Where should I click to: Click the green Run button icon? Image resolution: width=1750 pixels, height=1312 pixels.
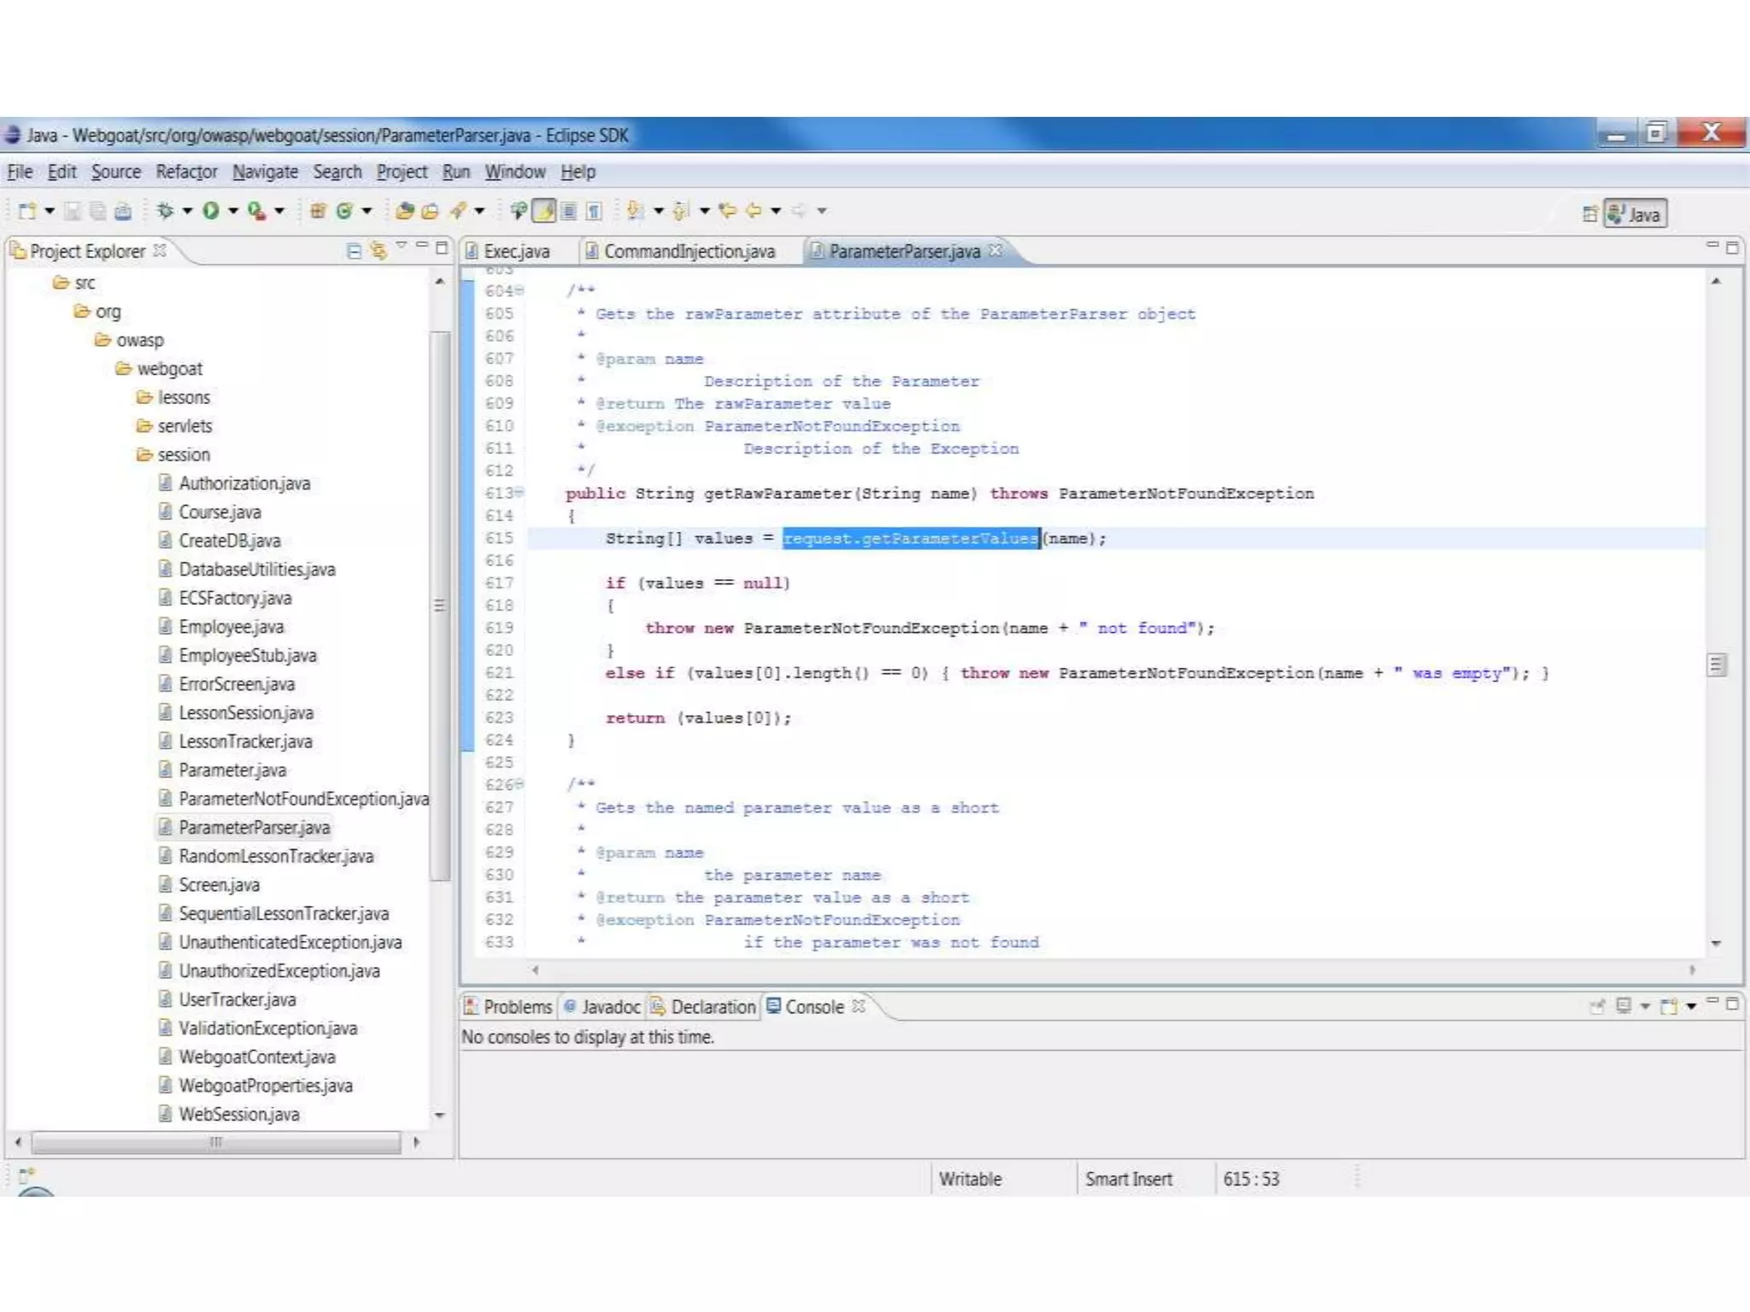click(x=211, y=210)
